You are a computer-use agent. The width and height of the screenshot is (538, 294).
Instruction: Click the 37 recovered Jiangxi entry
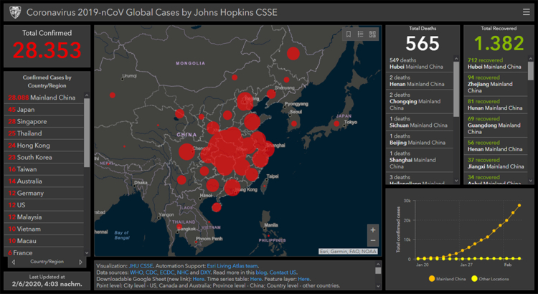[496, 163]
